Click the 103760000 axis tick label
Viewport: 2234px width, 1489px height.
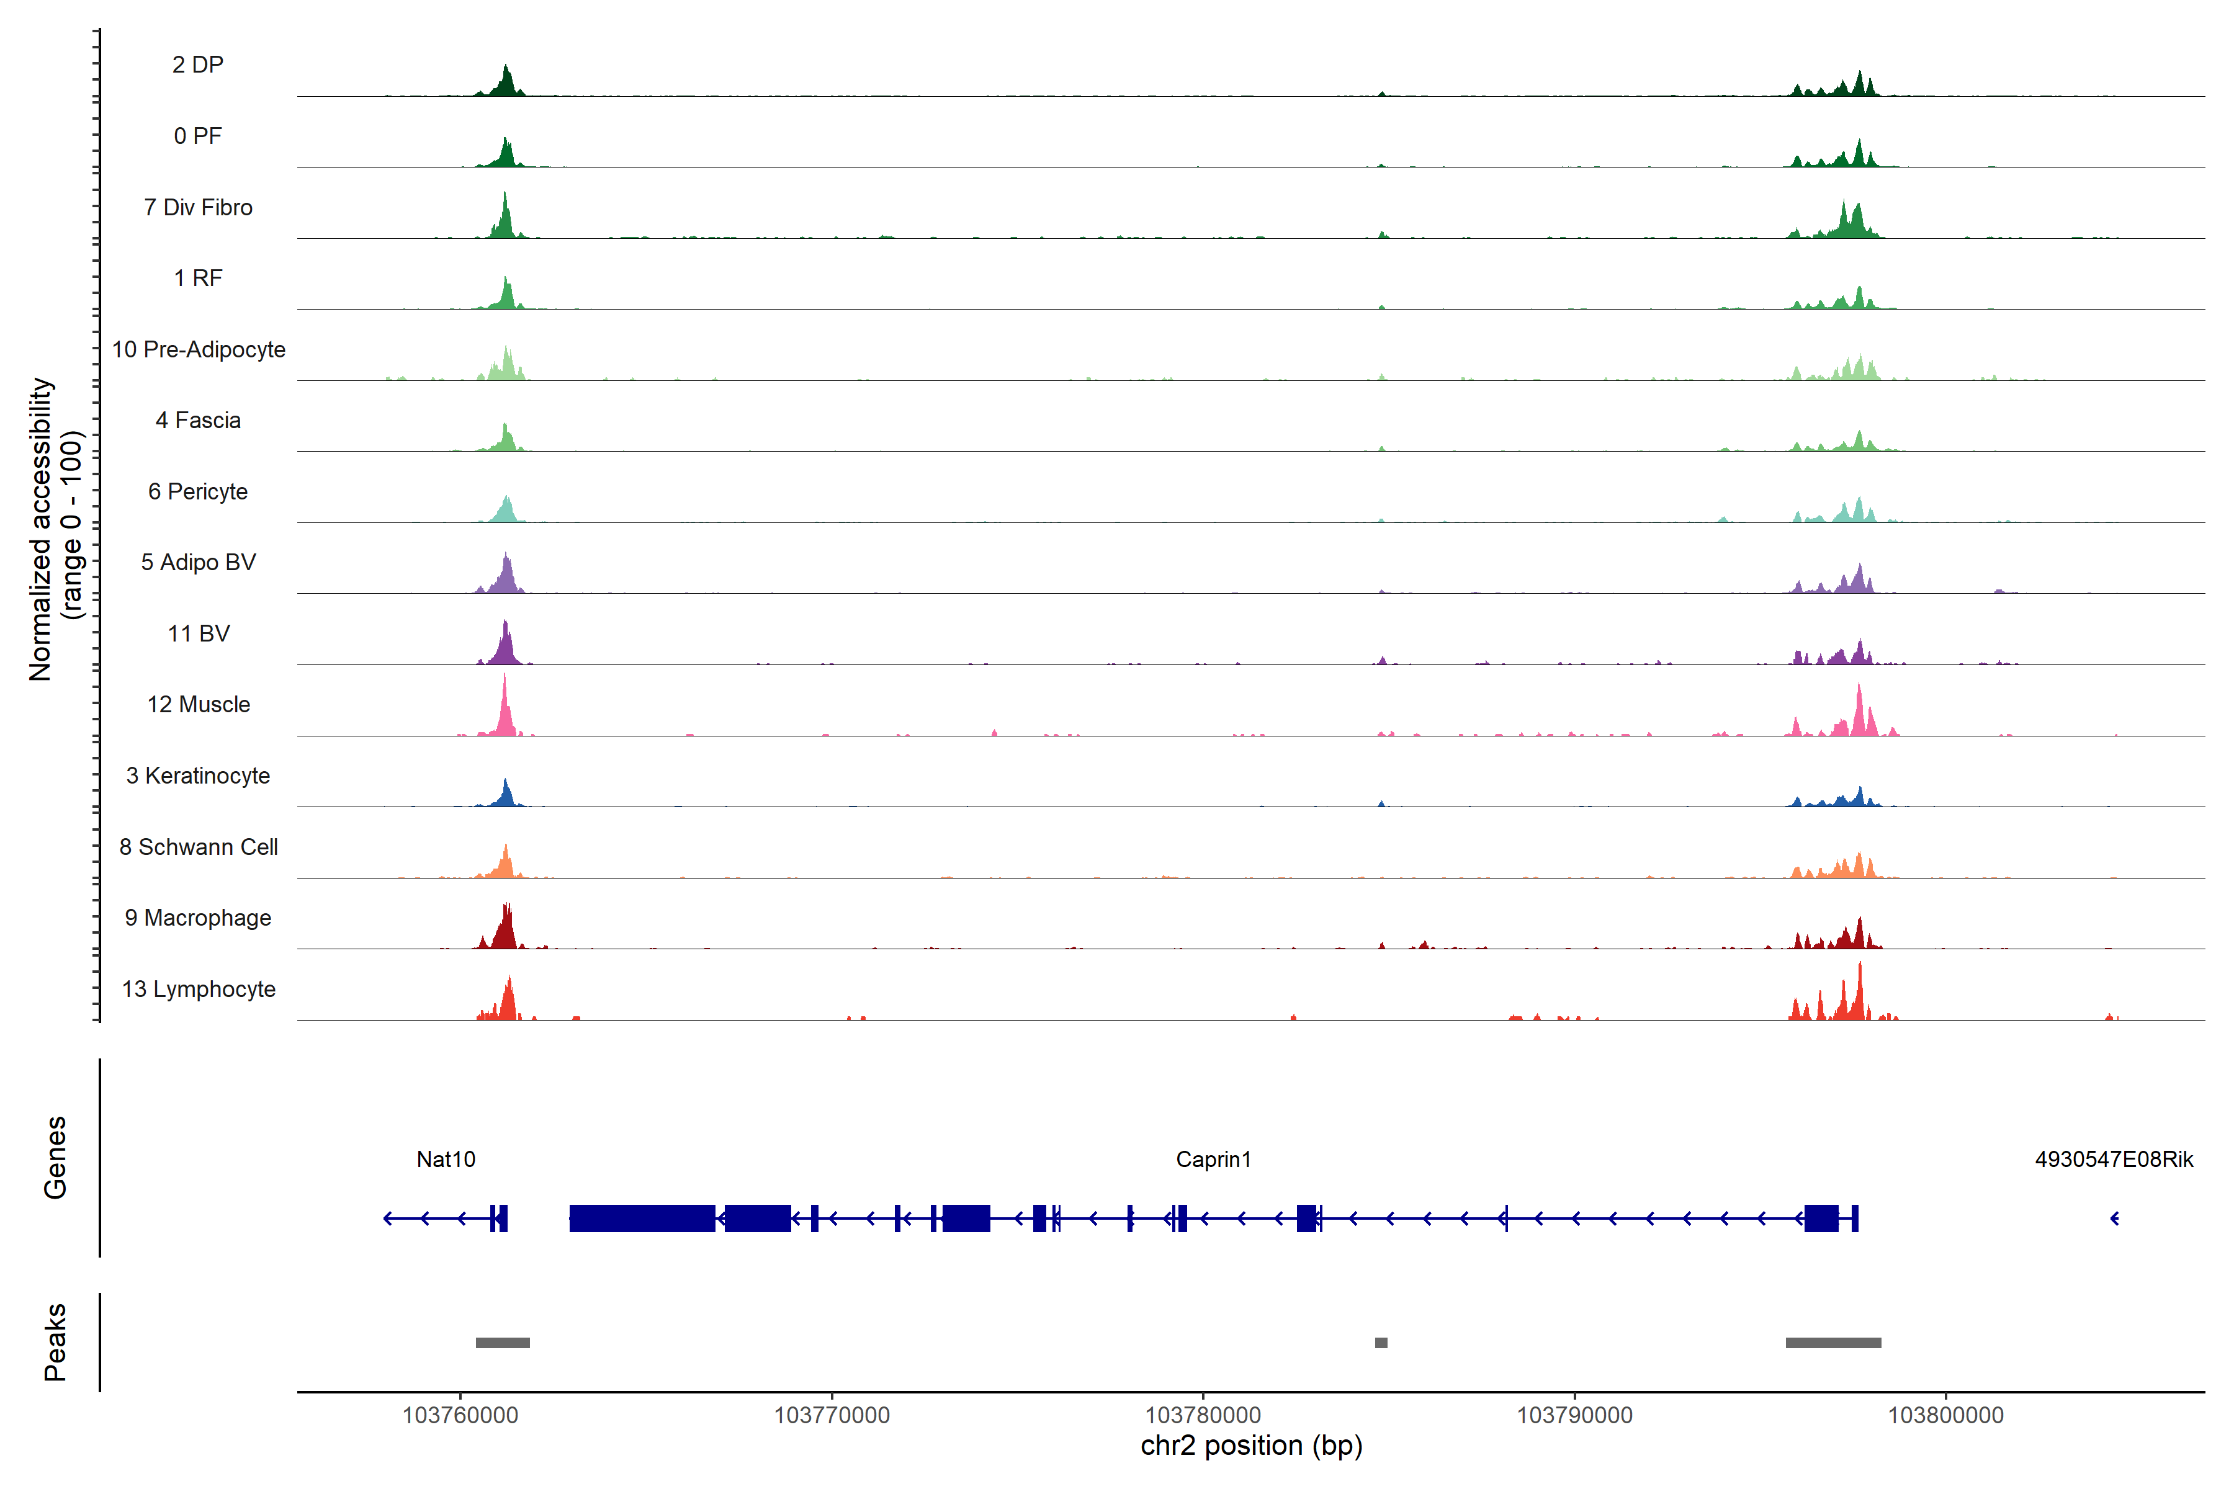pyautogui.click(x=460, y=1415)
